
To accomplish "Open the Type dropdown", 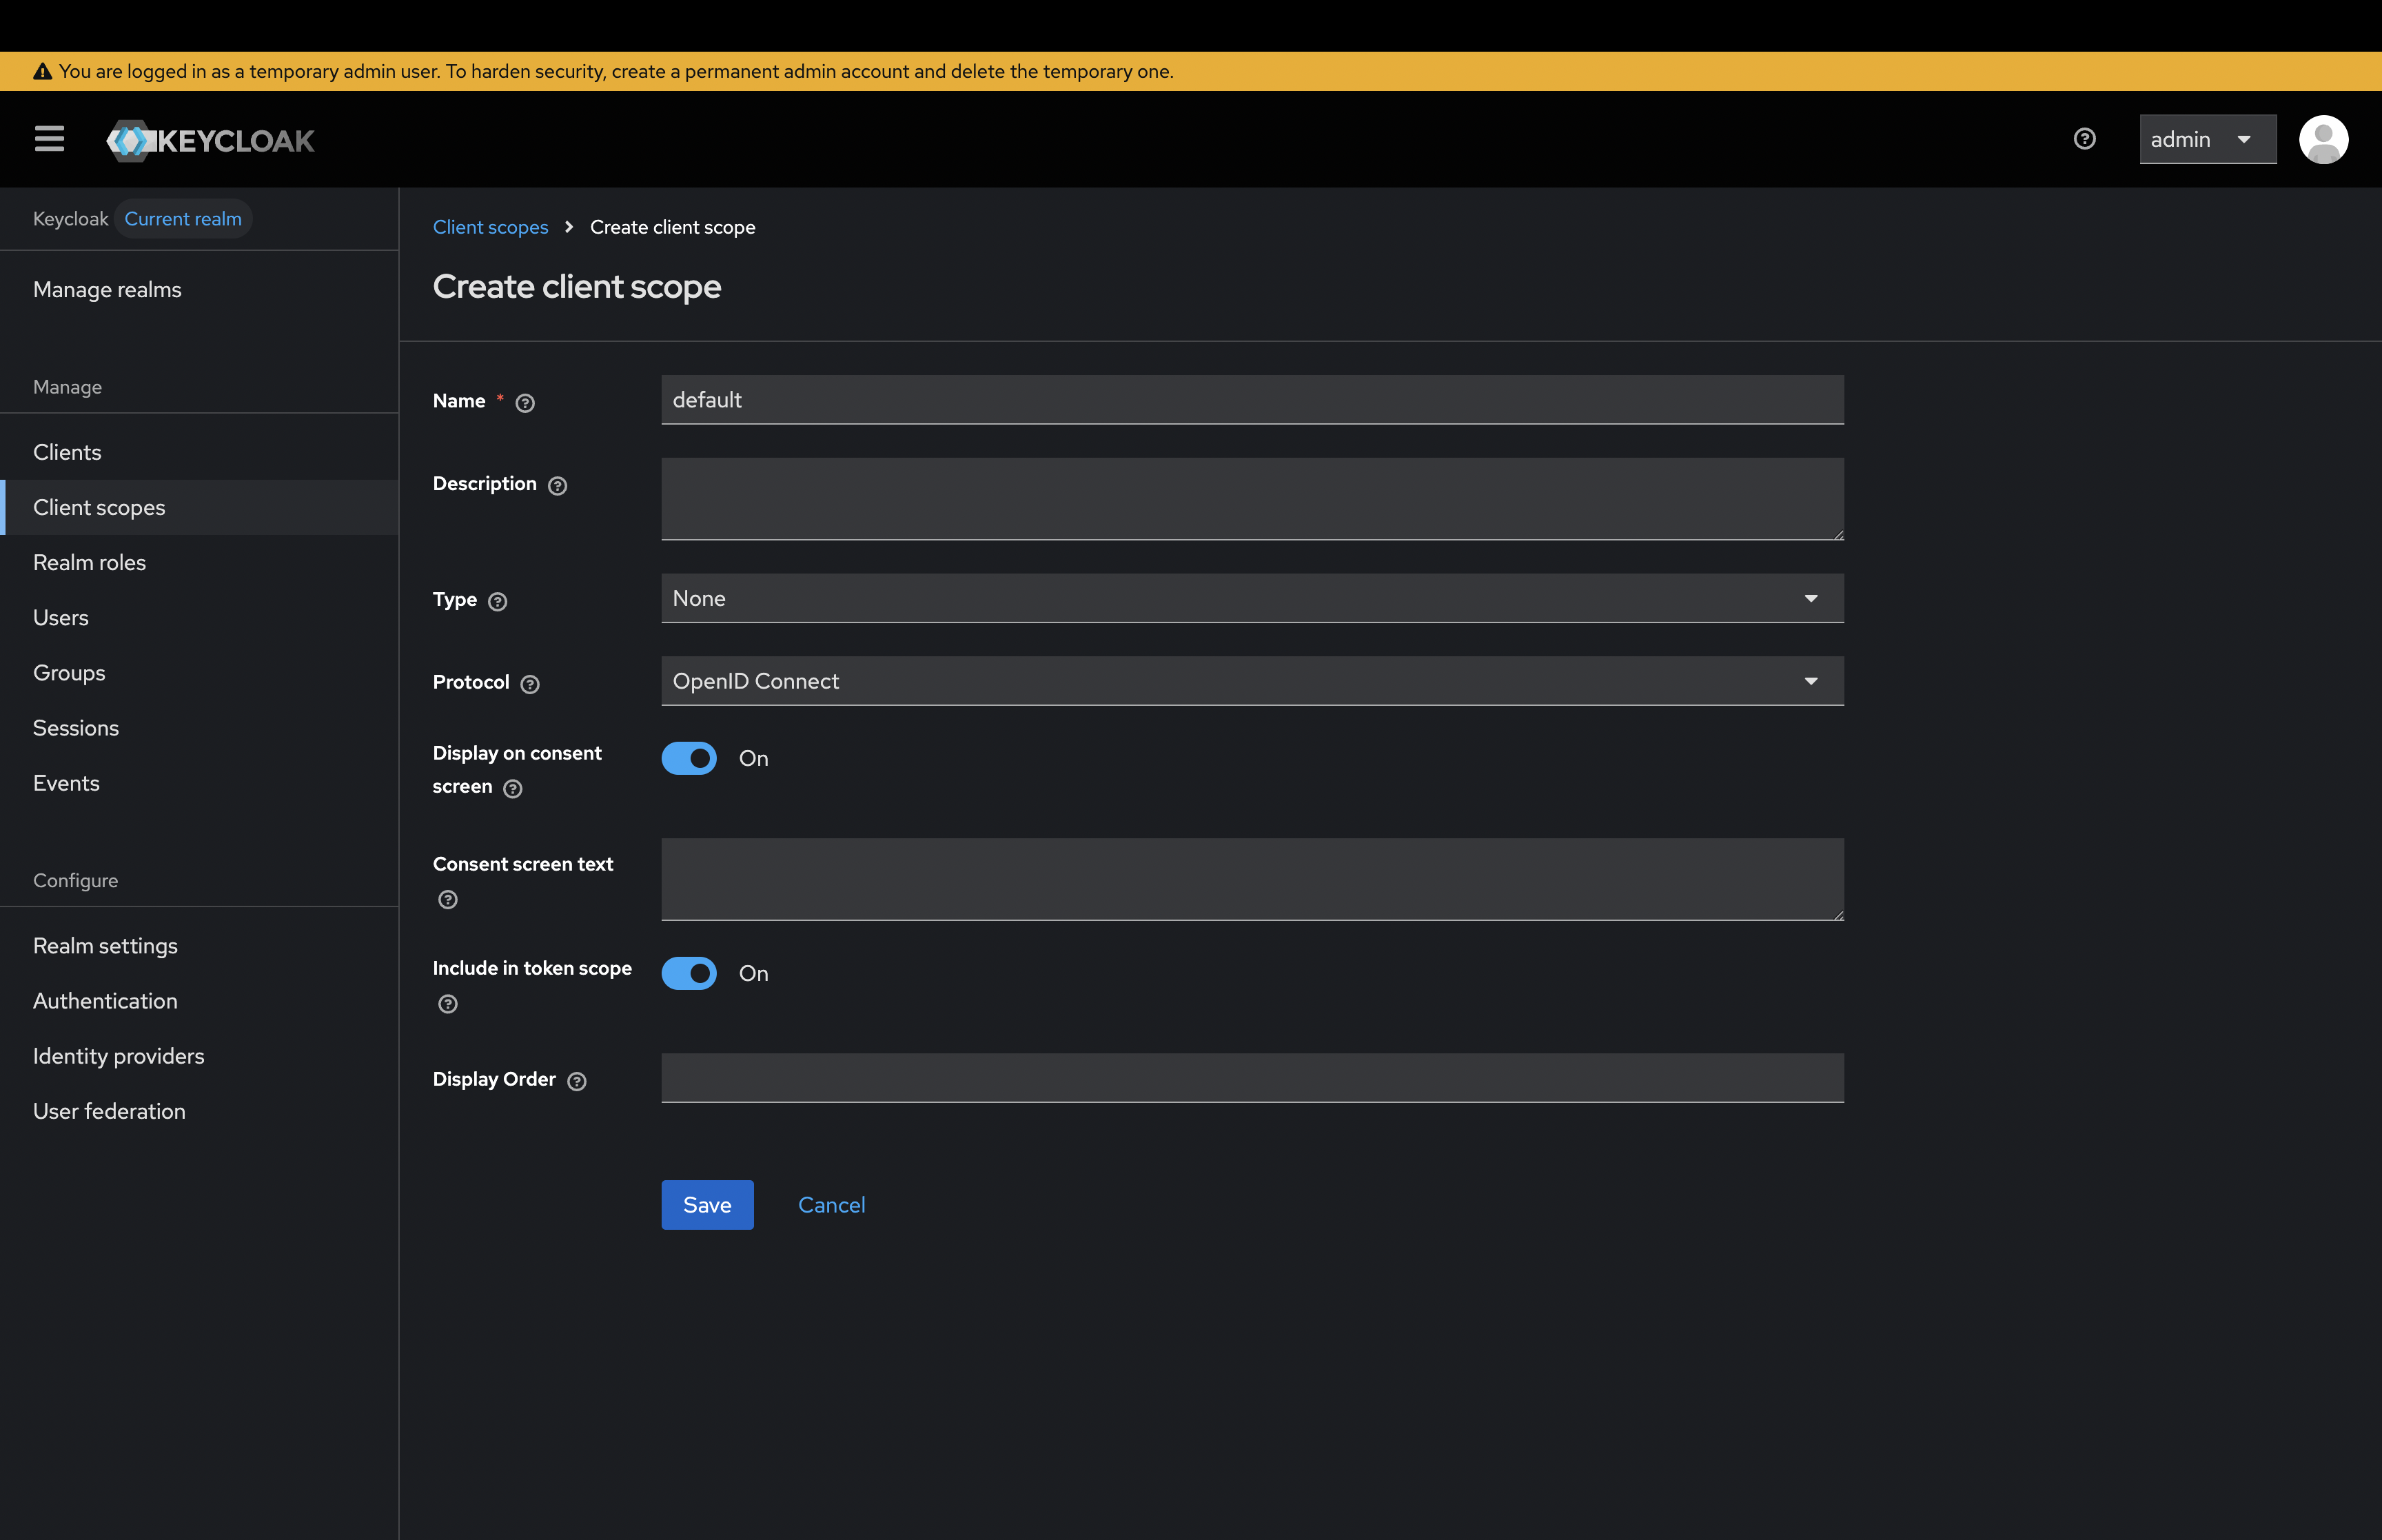I will coord(1252,598).
